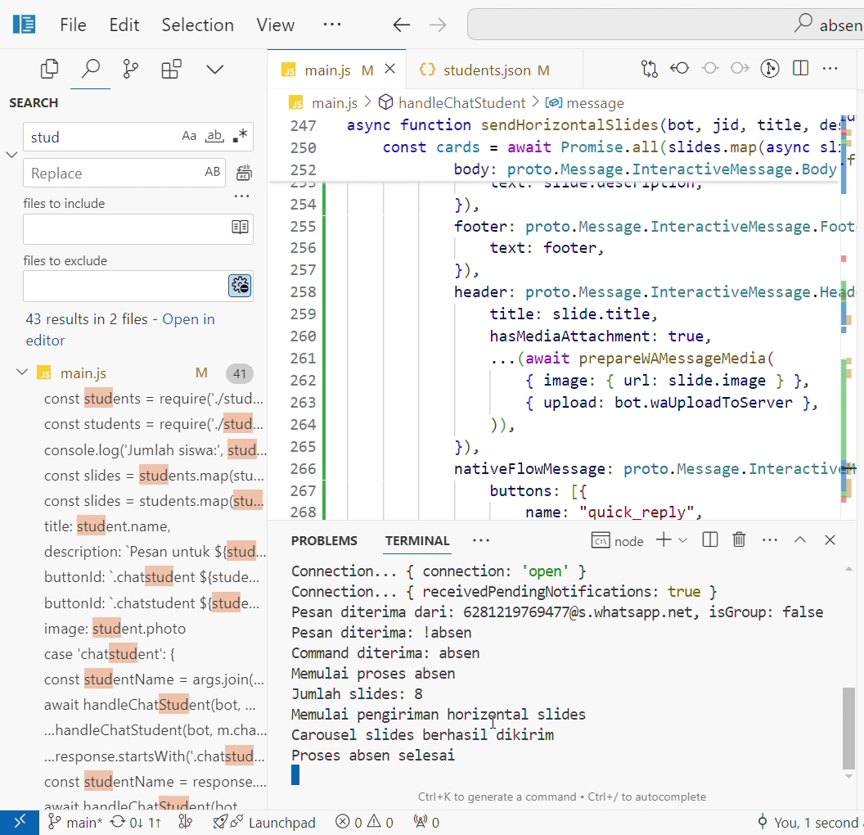Expand additional sidebar views chevron
This screenshot has width=864, height=835.
214,70
